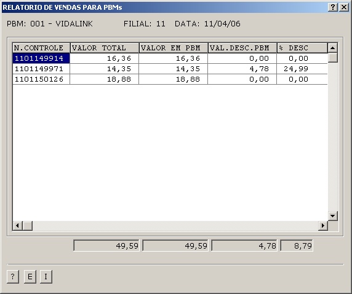Click the title bar help '?' icon

pos(333,7)
